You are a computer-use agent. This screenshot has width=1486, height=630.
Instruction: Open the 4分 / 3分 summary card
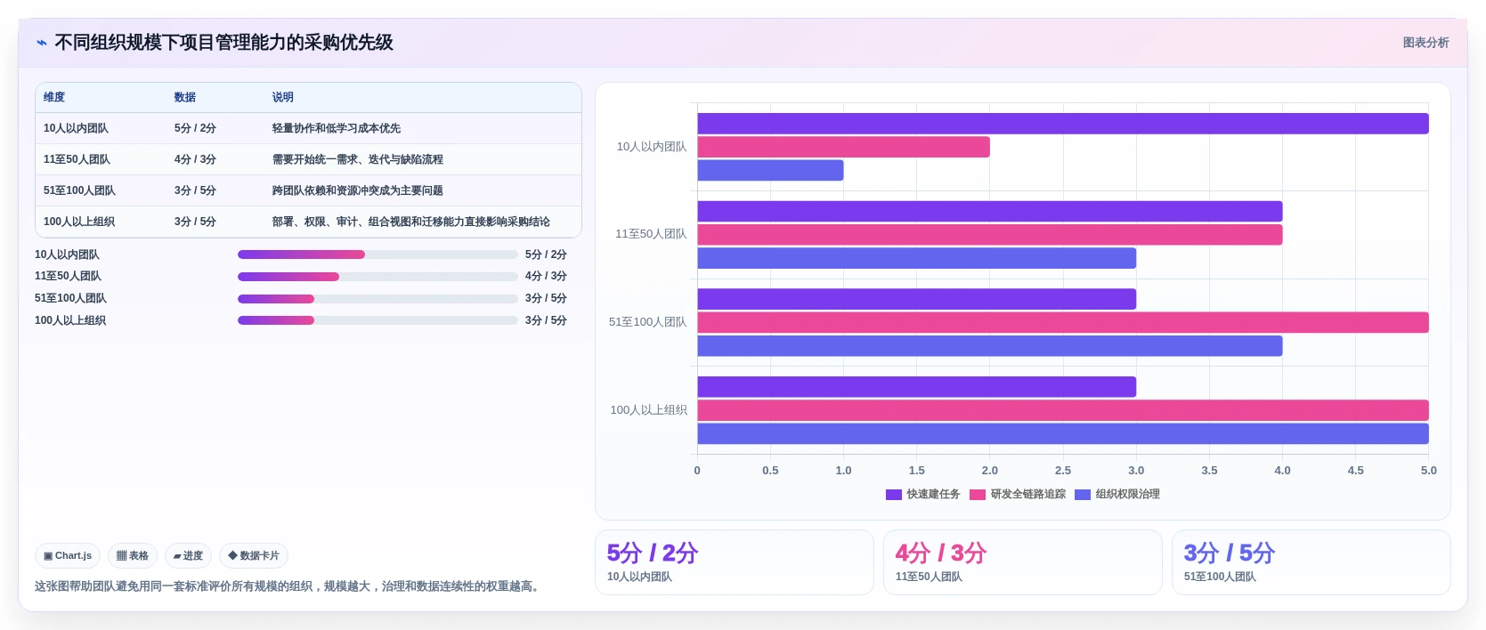pos(1023,562)
